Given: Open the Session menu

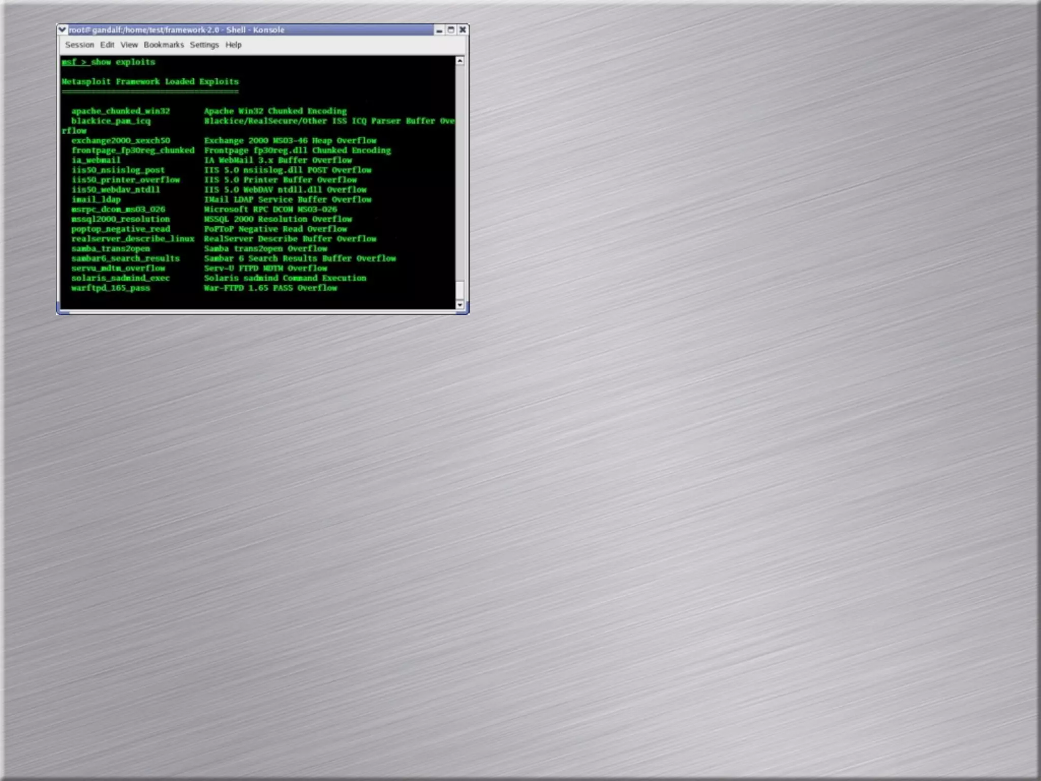Looking at the screenshot, I should pyautogui.click(x=79, y=45).
